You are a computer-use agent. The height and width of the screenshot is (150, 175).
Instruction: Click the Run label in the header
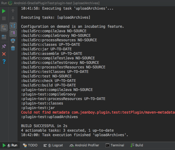[4, 3]
